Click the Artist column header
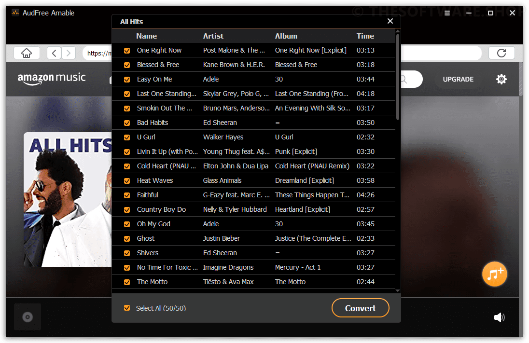The height and width of the screenshot is (343, 529). [x=213, y=36]
